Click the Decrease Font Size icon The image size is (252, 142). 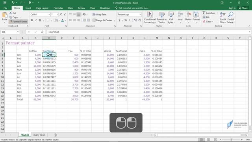click(x=65, y=15)
